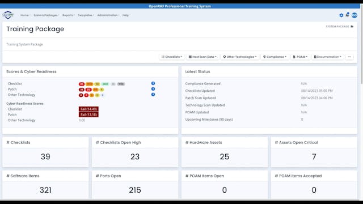Click the # Ports Open value 215

[135, 190]
